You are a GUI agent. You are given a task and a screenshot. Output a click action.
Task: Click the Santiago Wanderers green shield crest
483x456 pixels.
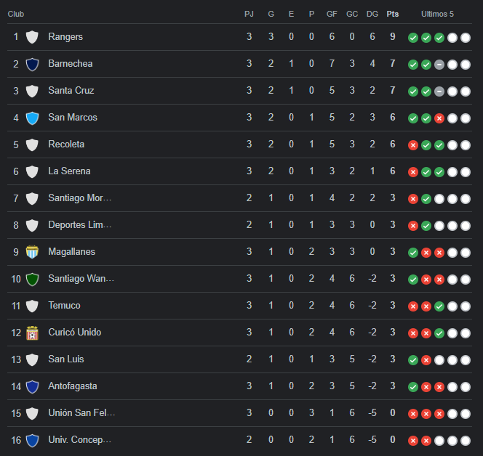[x=32, y=280]
